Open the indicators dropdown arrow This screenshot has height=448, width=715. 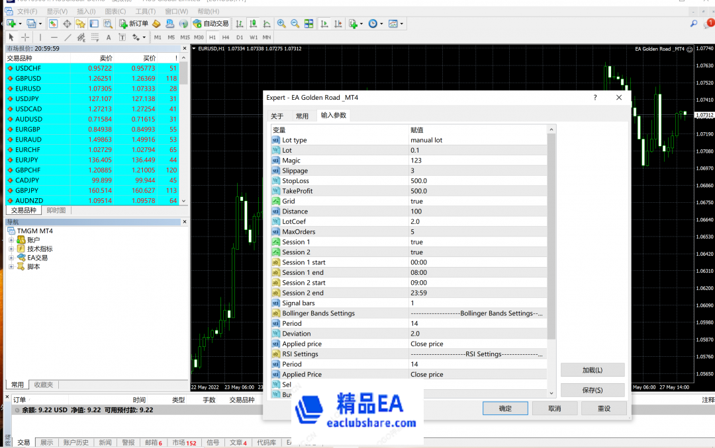[x=361, y=24]
